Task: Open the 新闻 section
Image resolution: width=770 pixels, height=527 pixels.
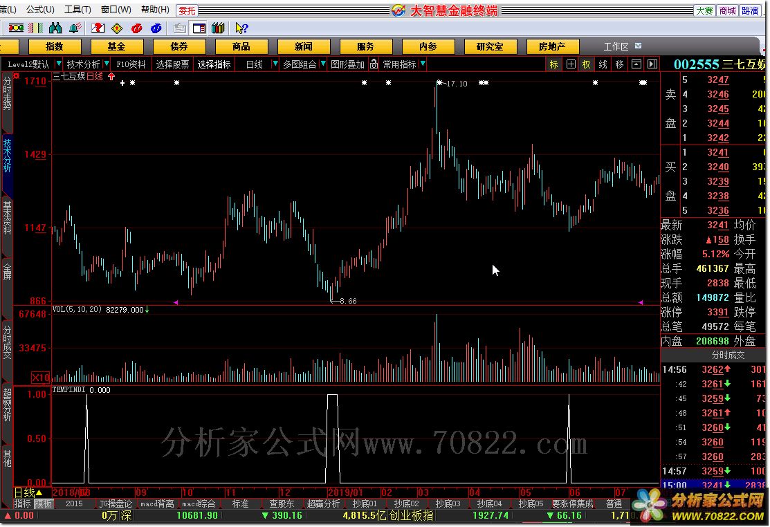Action: pyautogui.click(x=304, y=46)
